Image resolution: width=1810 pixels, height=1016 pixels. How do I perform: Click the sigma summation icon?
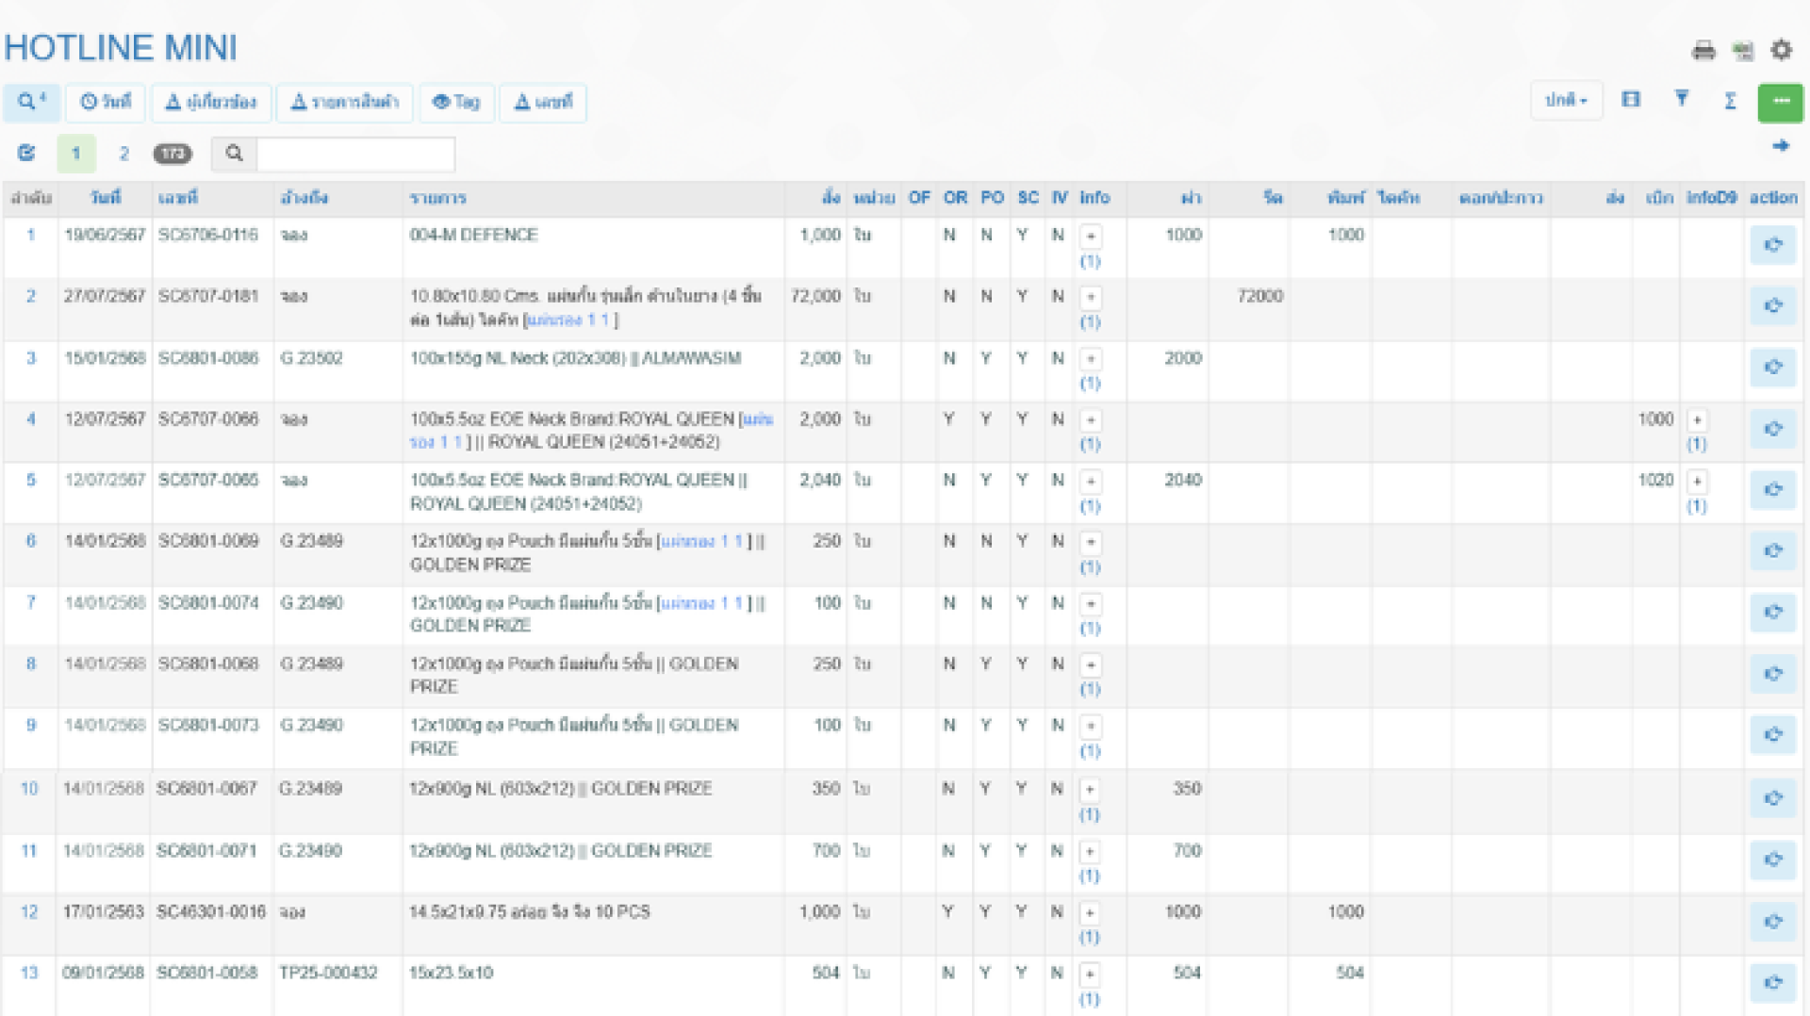pyautogui.click(x=1730, y=101)
